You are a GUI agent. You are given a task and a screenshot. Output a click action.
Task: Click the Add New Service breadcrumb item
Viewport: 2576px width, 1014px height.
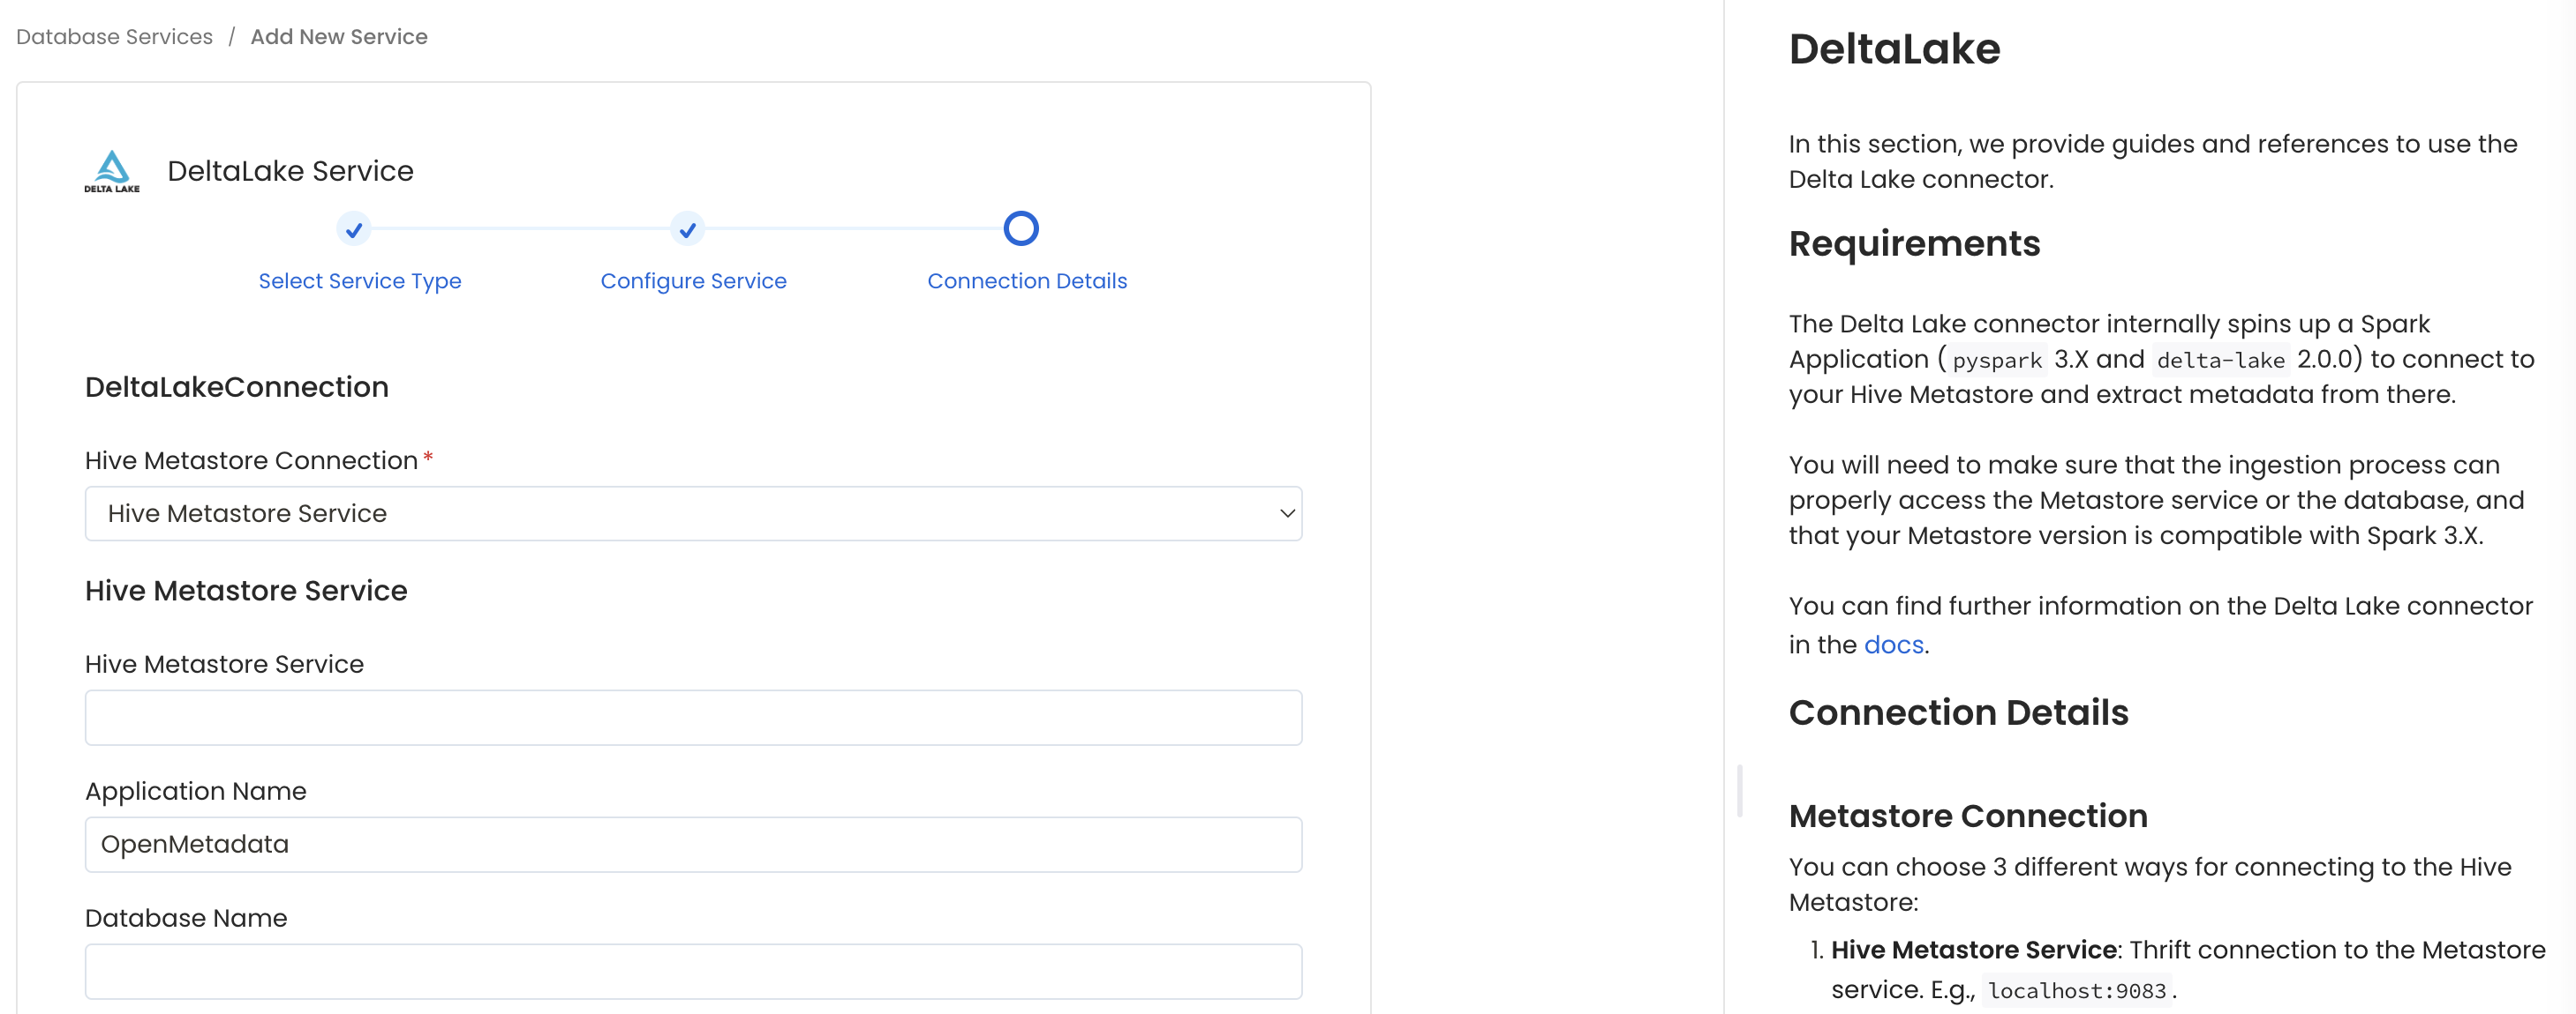(x=339, y=36)
